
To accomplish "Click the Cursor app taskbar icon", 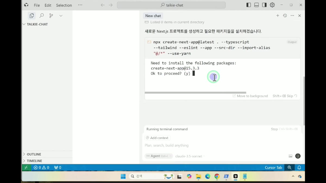I will (236, 176).
